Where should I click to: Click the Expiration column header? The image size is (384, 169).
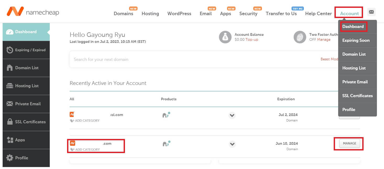286,99
